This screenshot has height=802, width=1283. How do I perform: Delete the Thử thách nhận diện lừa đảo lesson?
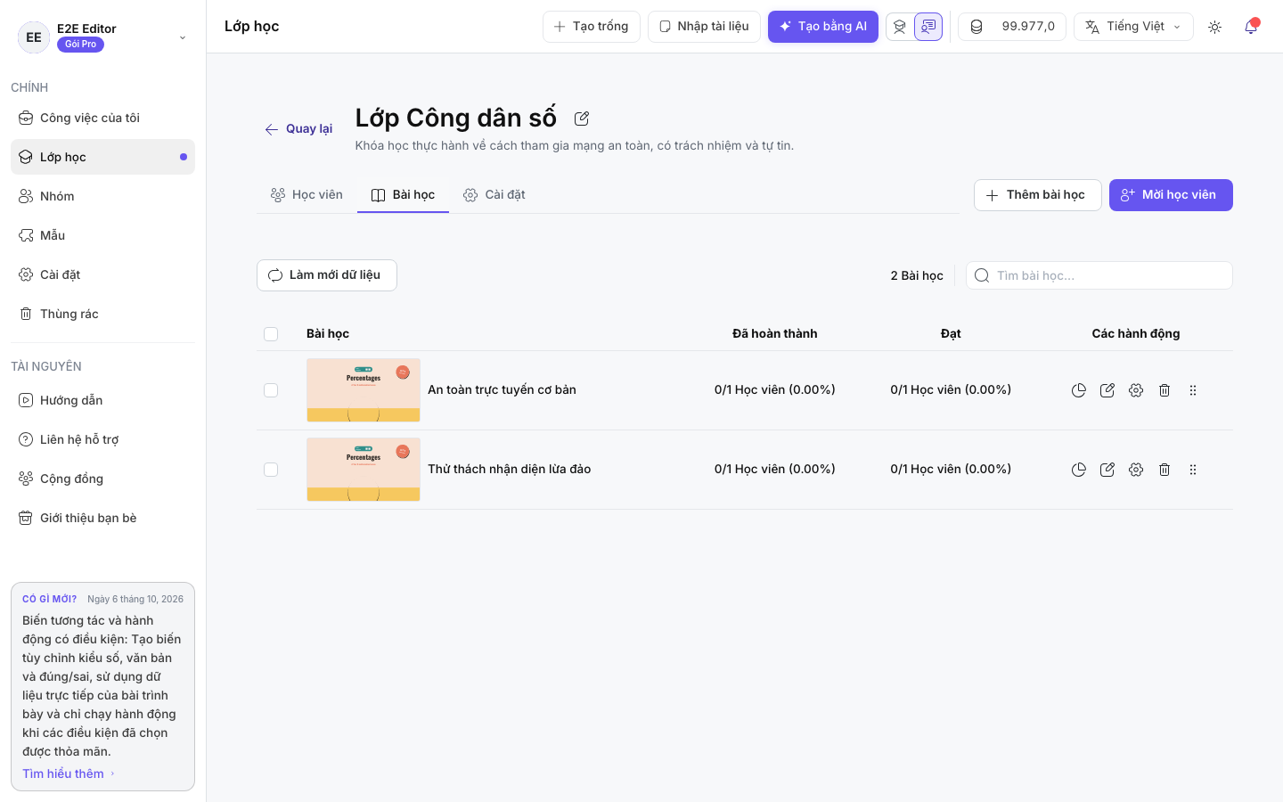[1165, 470]
